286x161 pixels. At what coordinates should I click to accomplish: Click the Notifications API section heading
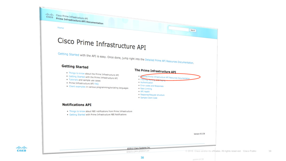(77, 105)
